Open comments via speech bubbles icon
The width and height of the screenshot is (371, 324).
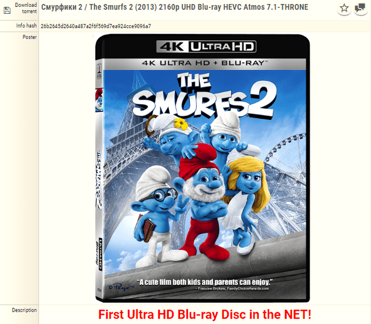point(360,8)
